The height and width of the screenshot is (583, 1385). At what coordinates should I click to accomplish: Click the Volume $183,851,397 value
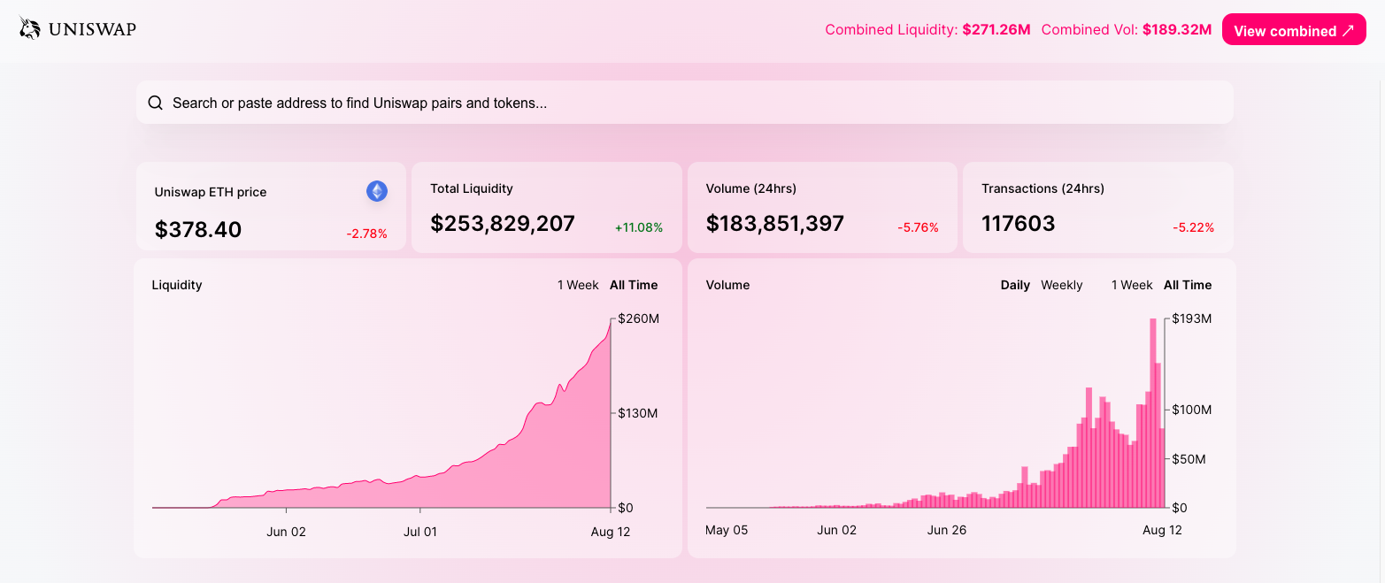coord(775,224)
